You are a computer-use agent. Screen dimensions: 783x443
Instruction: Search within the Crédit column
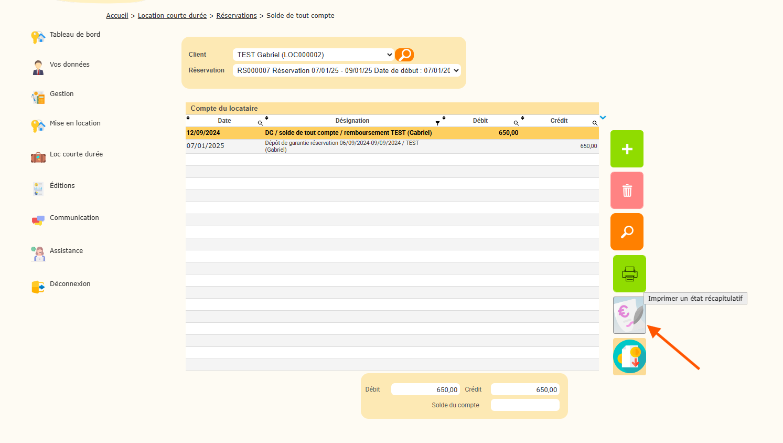[595, 123]
